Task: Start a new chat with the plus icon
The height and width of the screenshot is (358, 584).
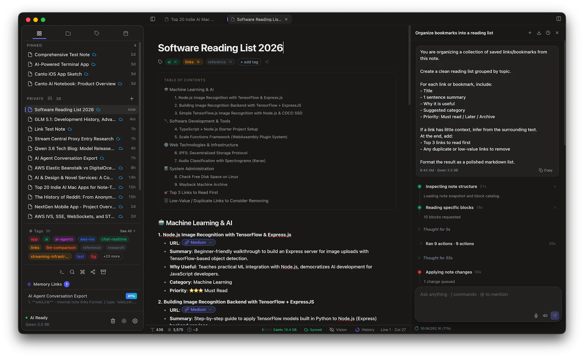Action: 530,33
